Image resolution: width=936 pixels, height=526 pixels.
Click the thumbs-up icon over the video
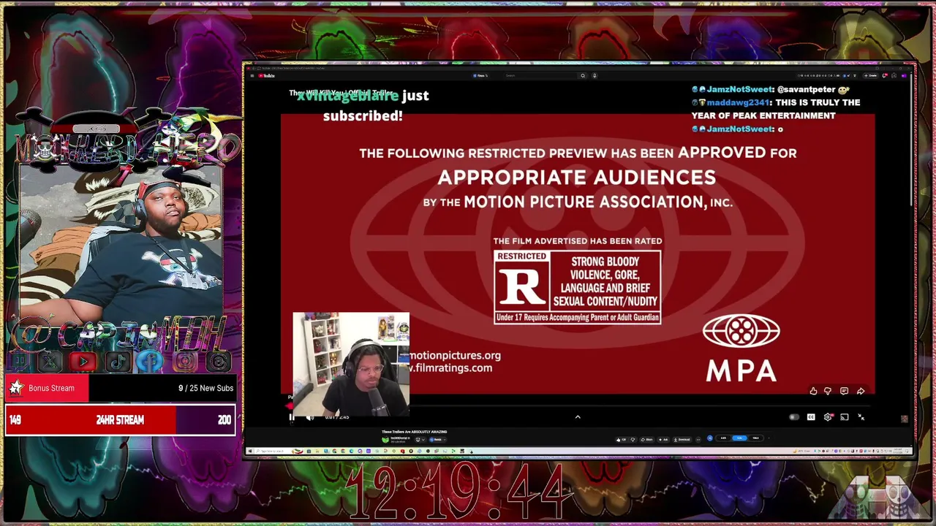[813, 392]
